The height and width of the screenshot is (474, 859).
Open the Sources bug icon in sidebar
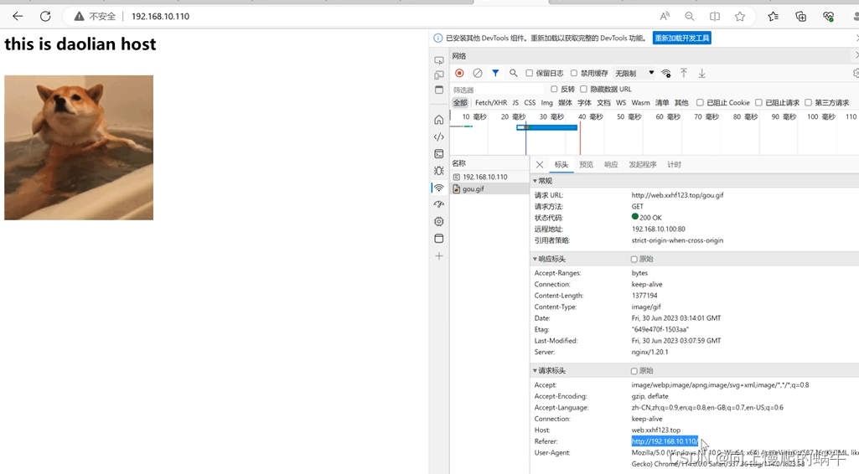pos(439,171)
